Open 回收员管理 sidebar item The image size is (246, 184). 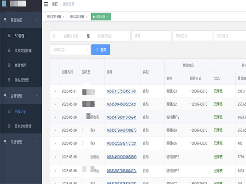(22, 80)
